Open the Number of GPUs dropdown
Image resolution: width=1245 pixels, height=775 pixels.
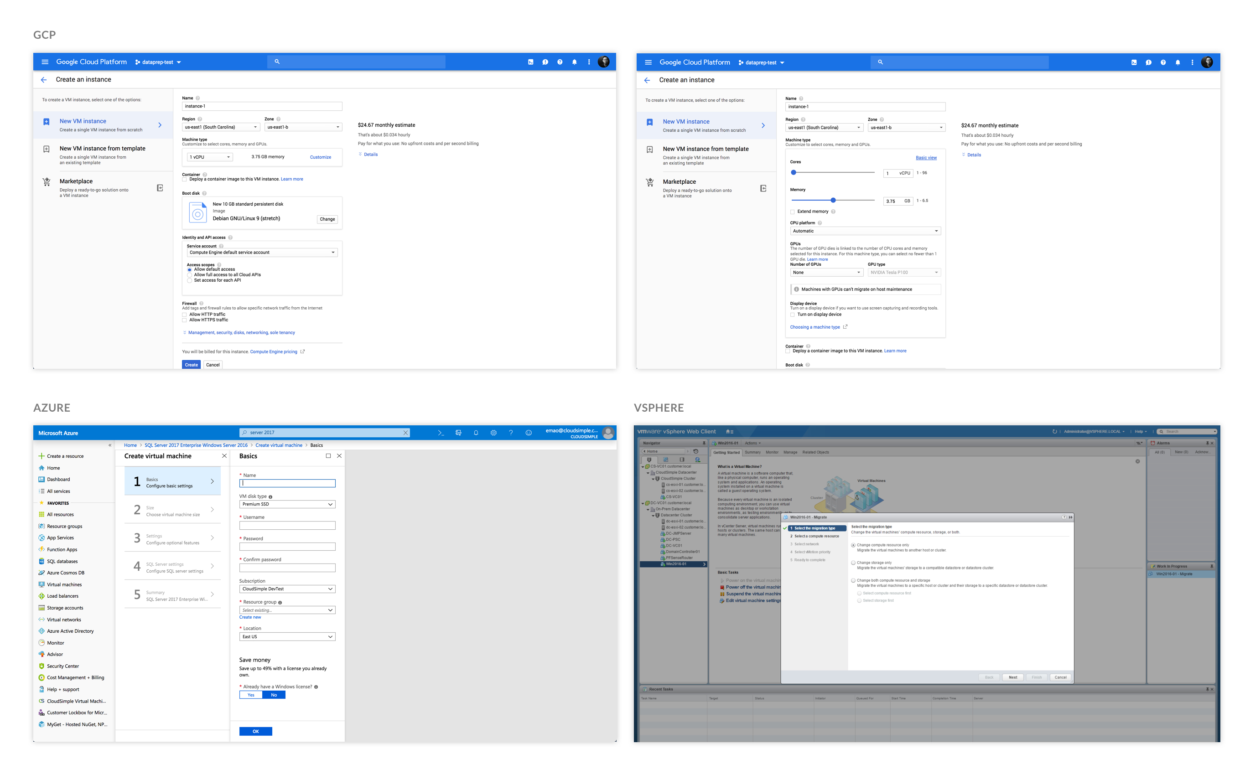coord(827,273)
